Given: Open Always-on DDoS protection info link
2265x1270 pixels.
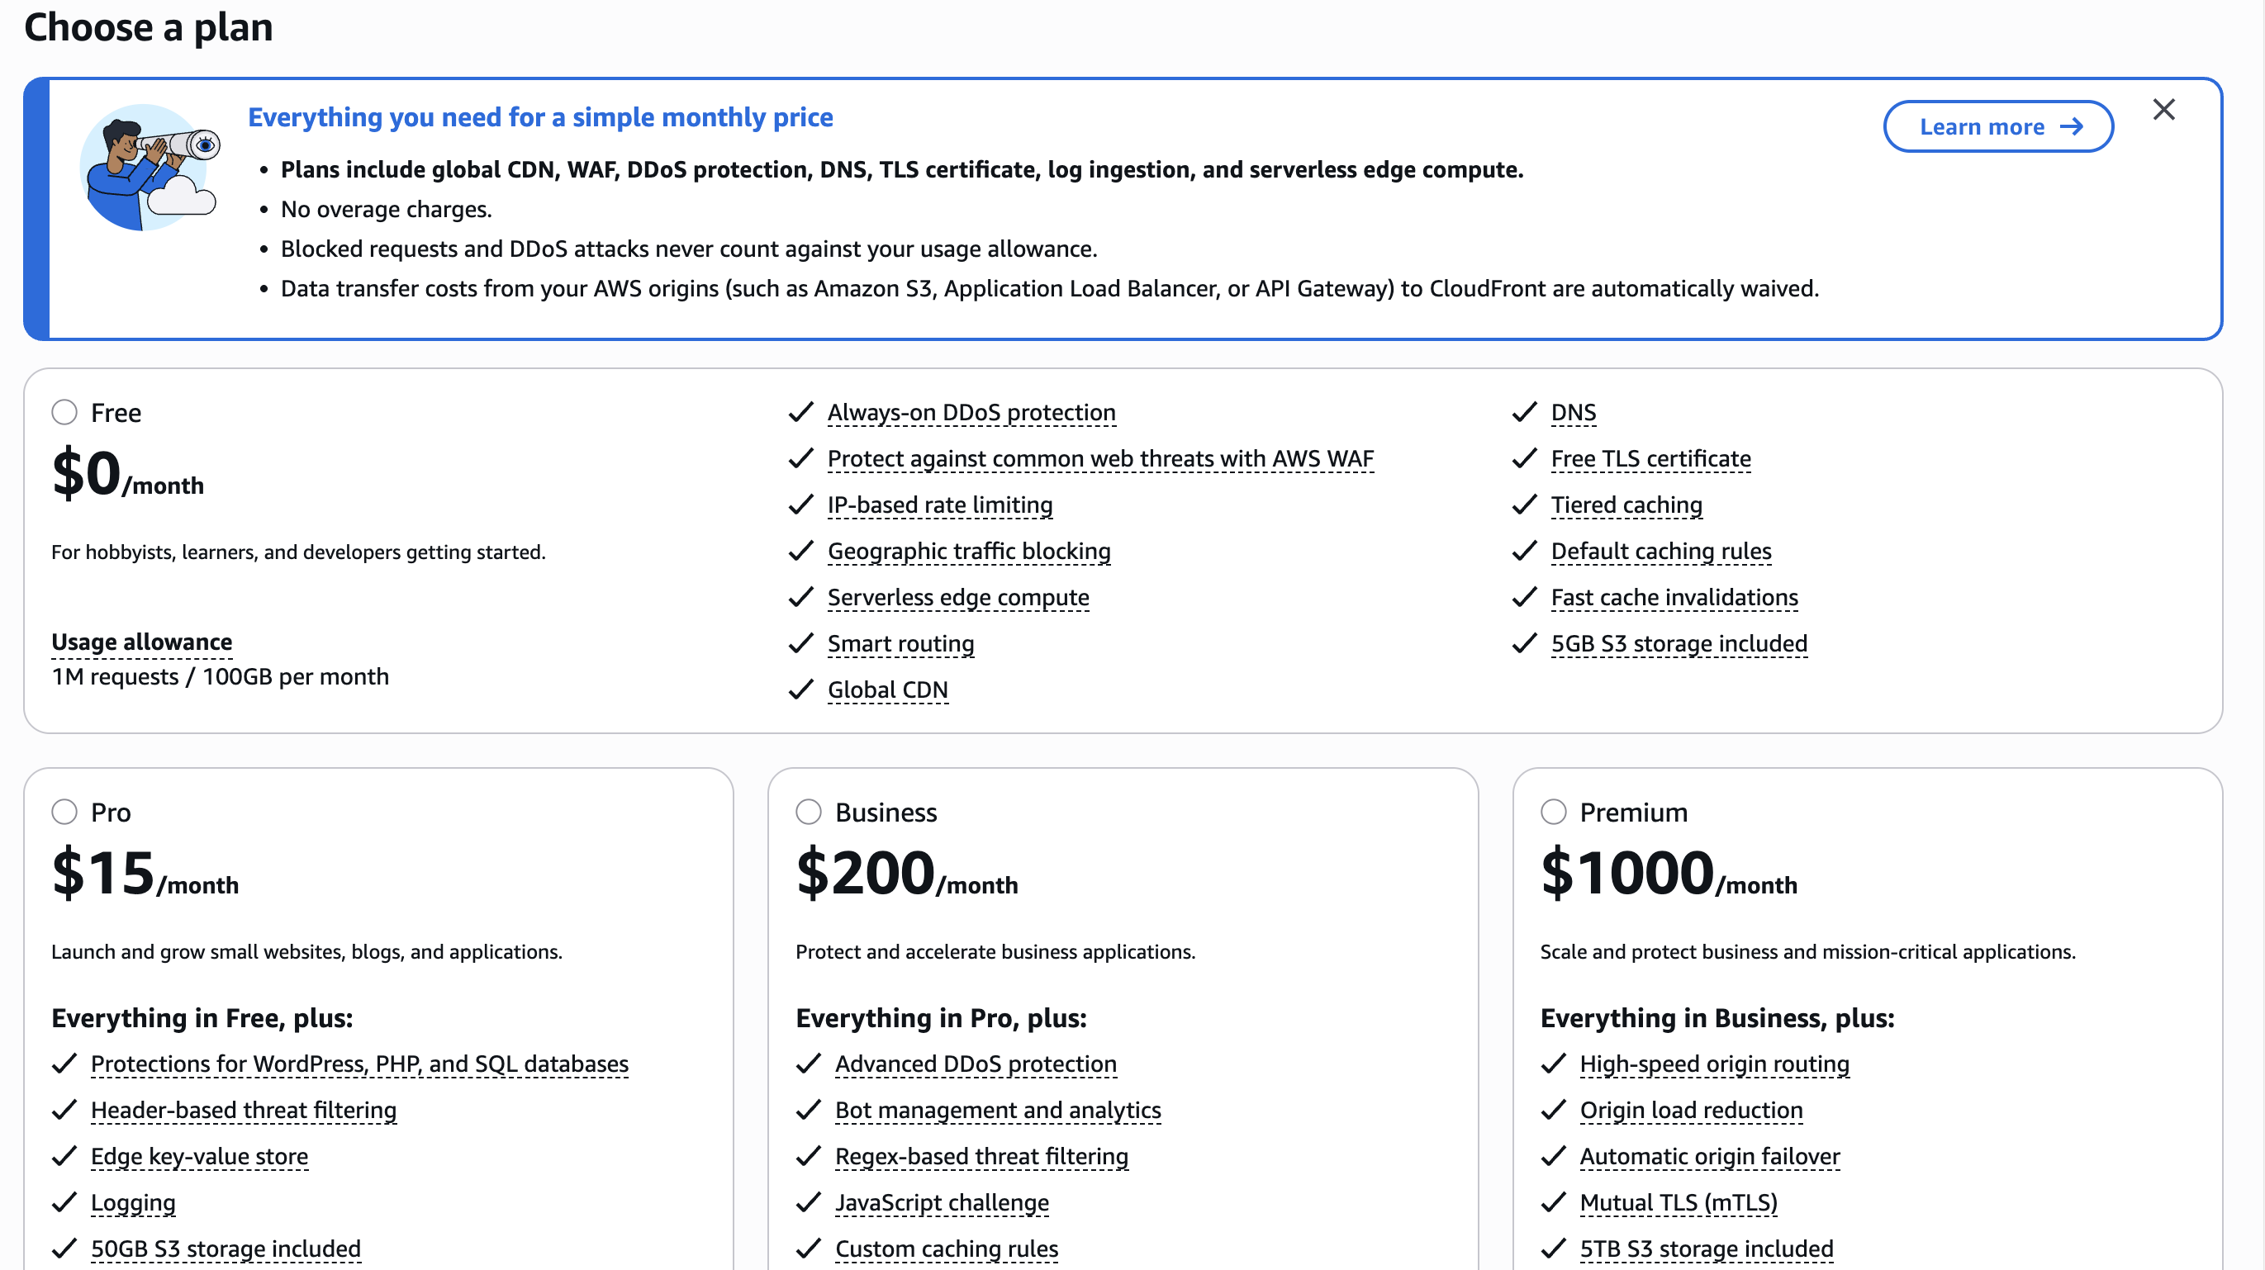Looking at the screenshot, I should [971, 412].
